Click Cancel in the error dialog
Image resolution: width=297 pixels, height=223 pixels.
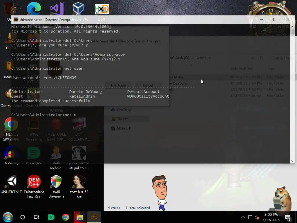coord(148,85)
